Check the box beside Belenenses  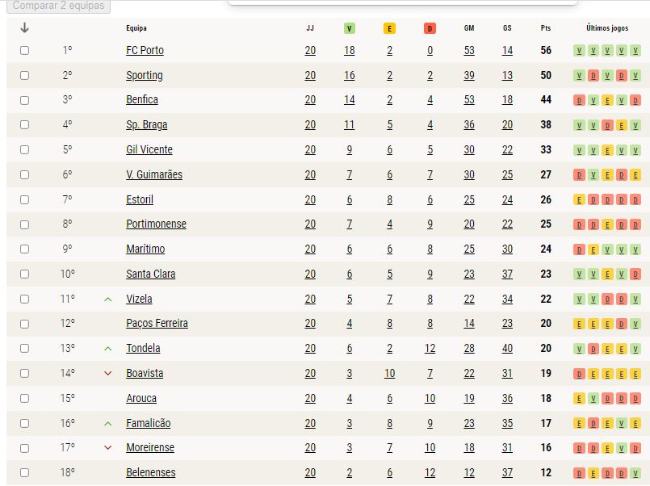click(x=24, y=472)
